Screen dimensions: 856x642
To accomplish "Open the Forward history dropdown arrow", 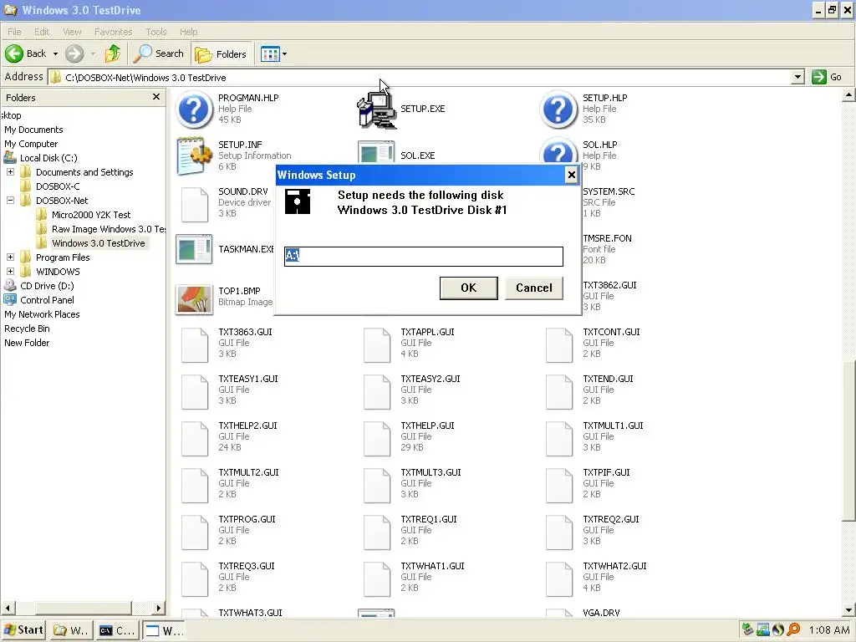I will click(x=93, y=54).
